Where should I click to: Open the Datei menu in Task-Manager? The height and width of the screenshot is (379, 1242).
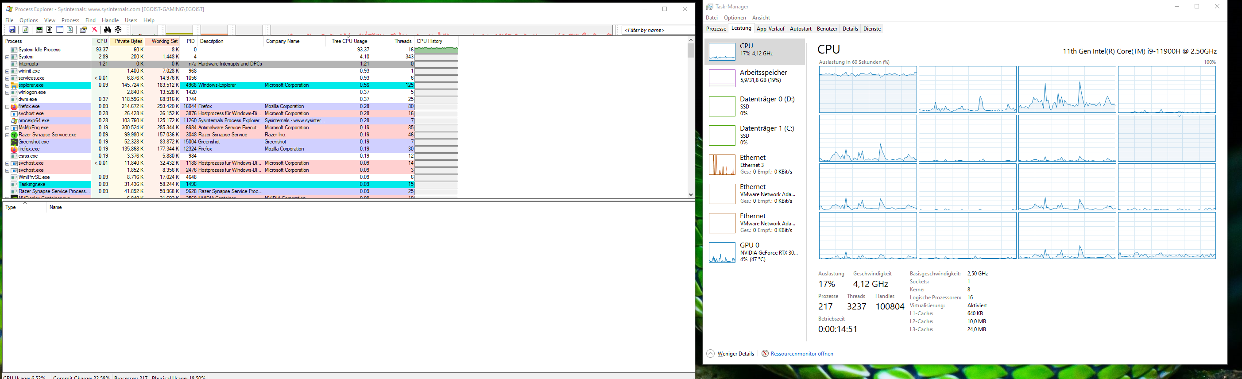pos(712,18)
